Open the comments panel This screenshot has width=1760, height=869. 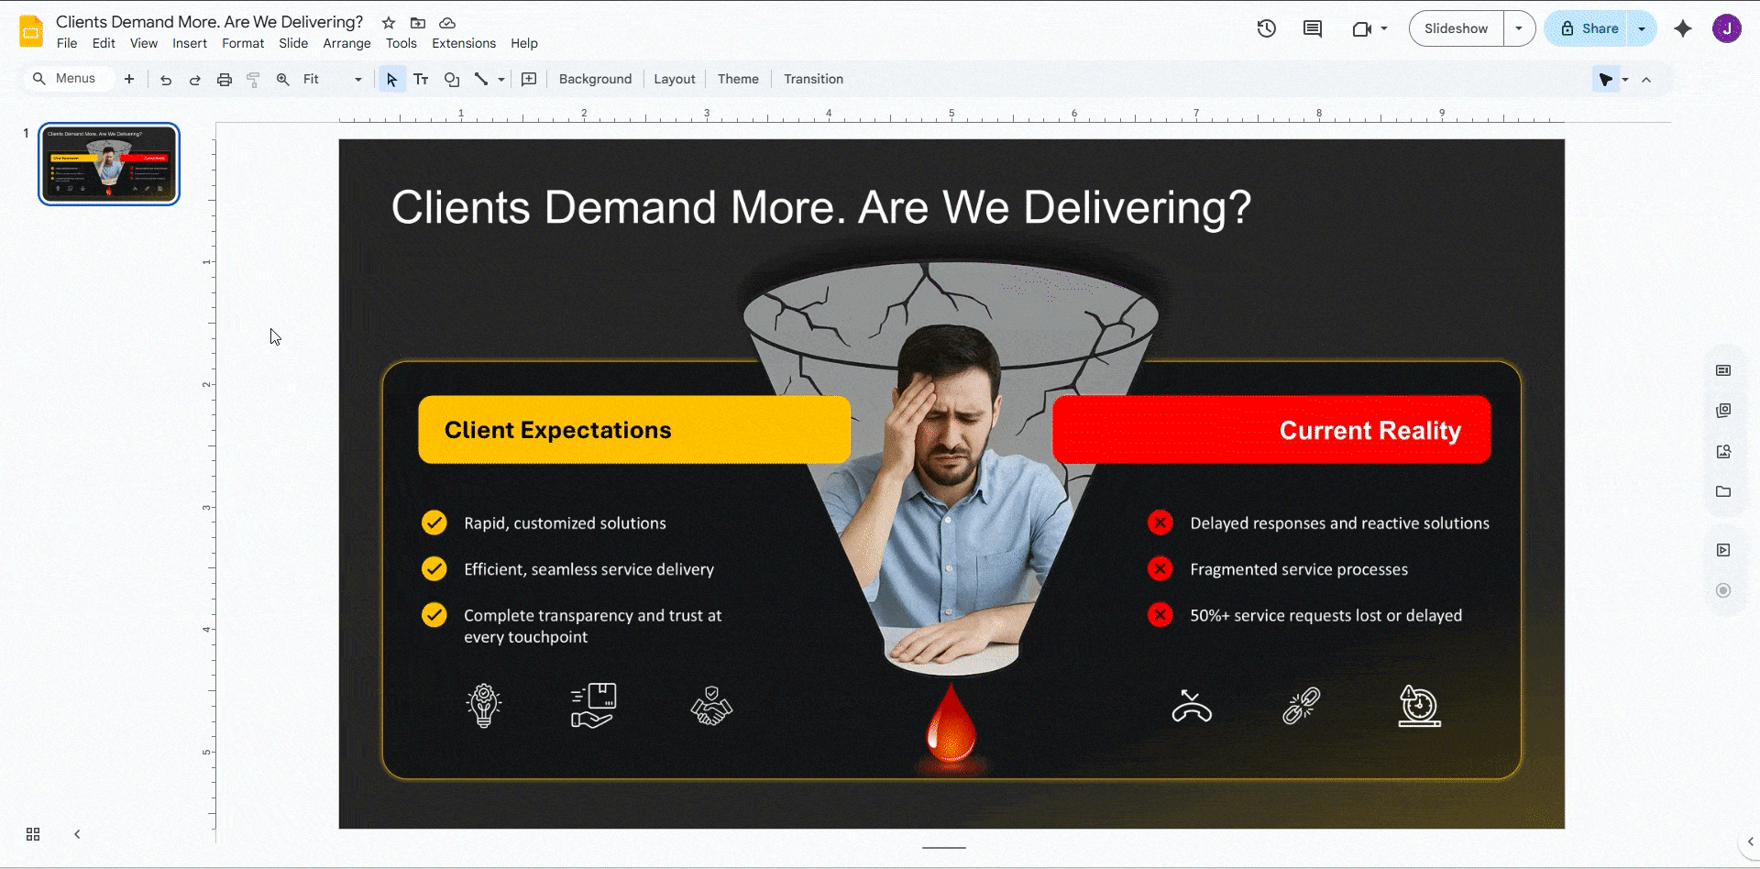pos(1312,28)
